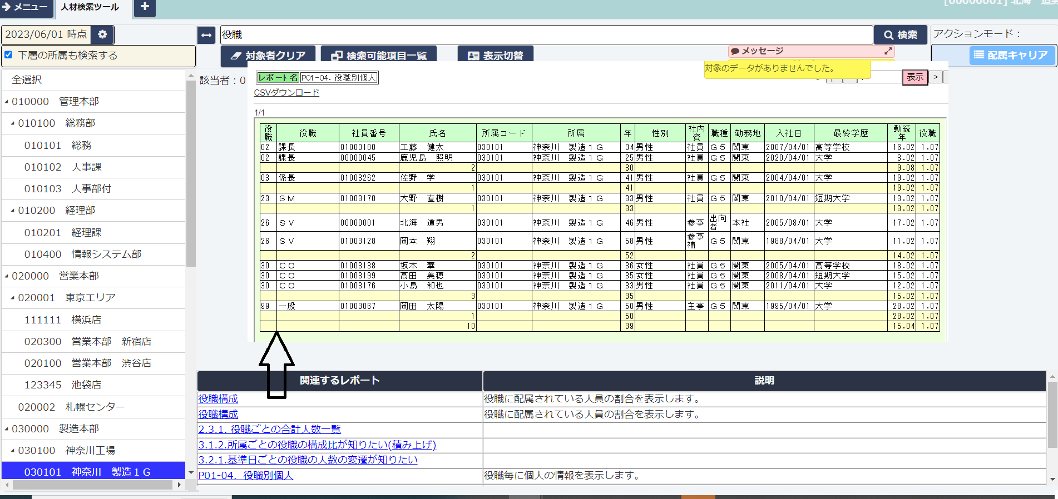Image resolution: width=1058 pixels, height=499 pixels.
Task: Click the 検索 magnifier search button
Action: [900, 35]
